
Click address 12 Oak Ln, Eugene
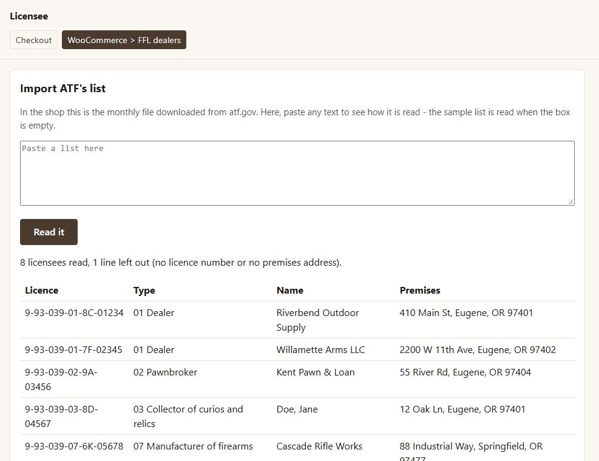coord(462,409)
